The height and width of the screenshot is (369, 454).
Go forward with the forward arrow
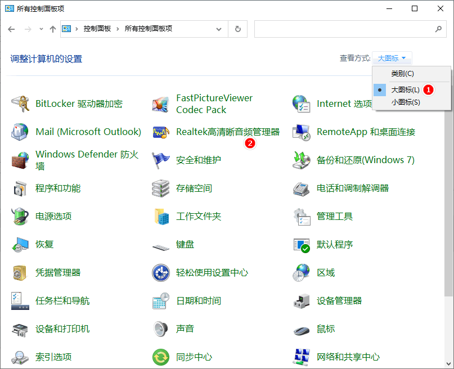[x=28, y=29]
